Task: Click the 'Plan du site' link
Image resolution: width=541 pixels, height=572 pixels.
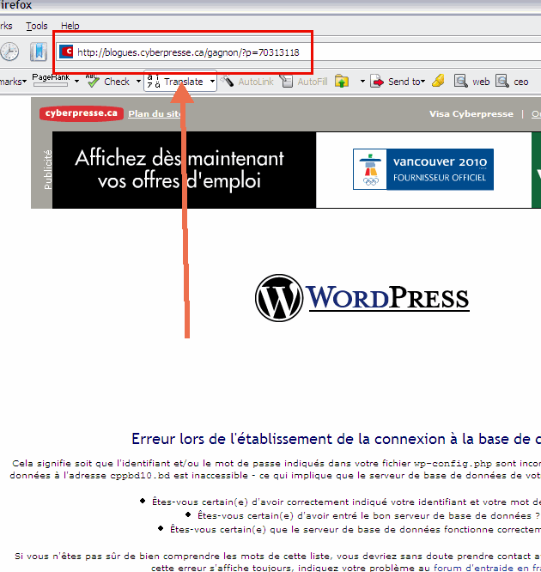Action: pos(155,114)
